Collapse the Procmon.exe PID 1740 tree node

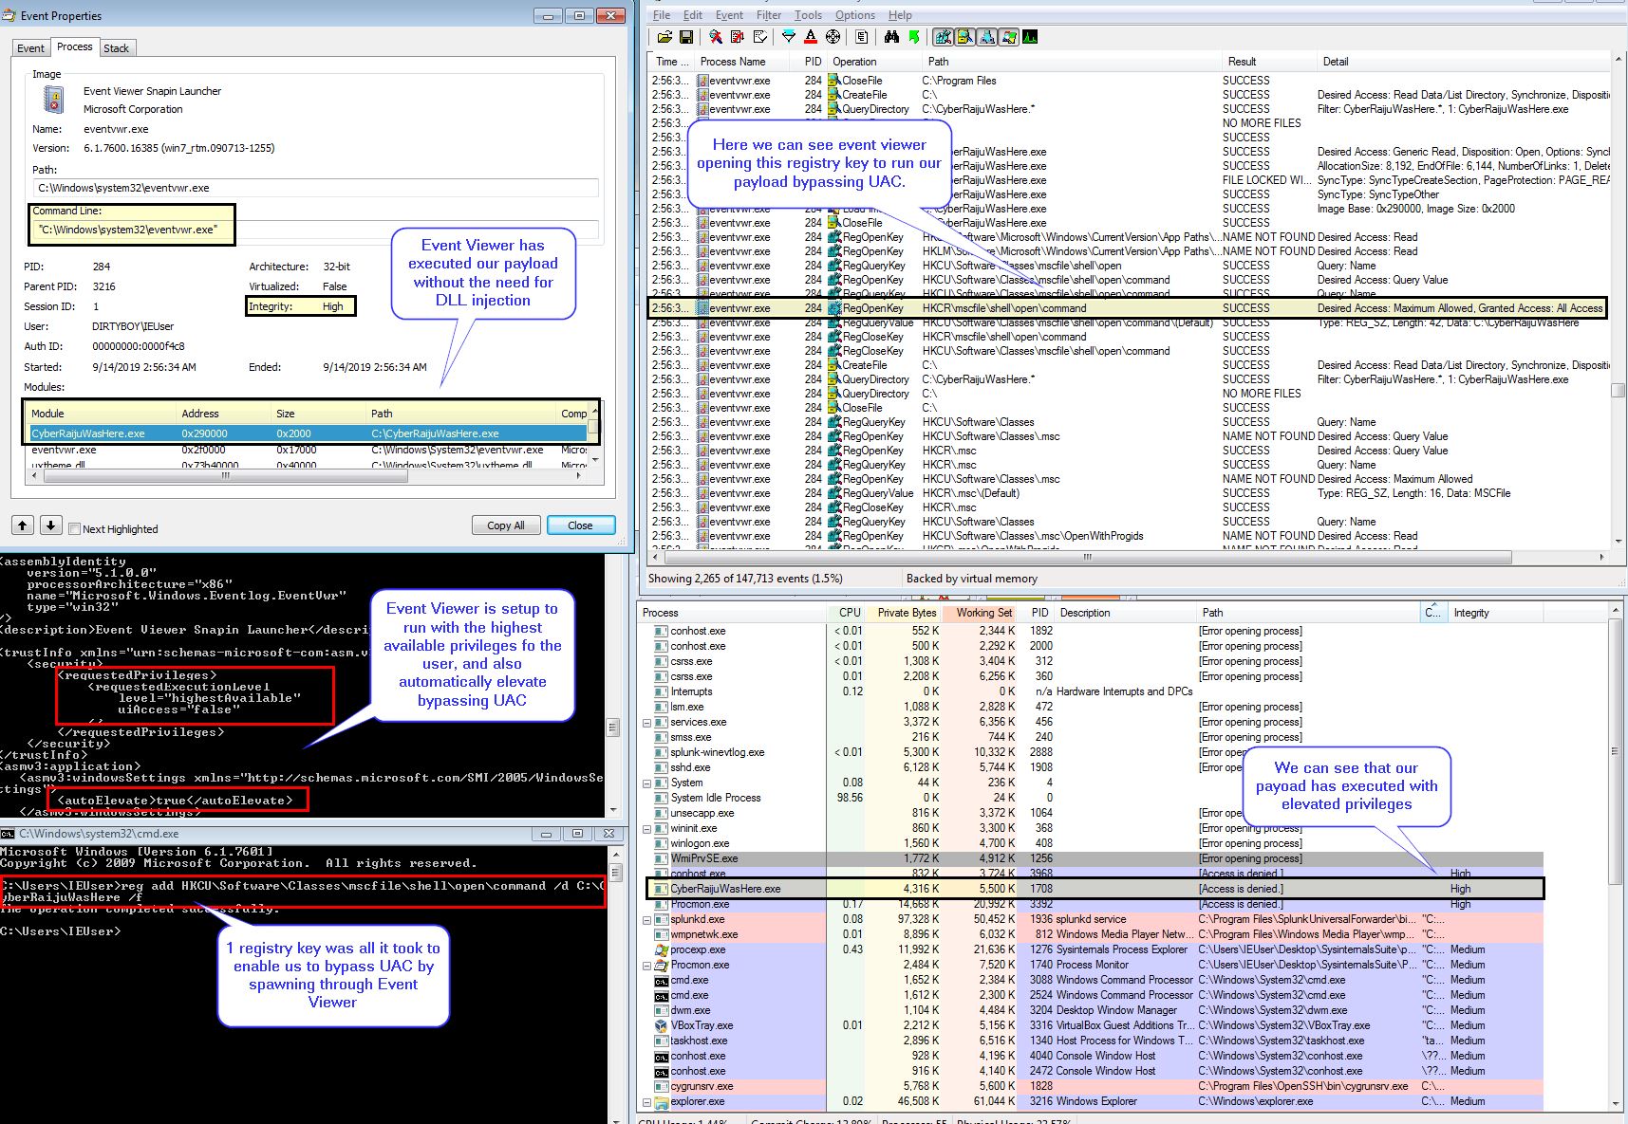646,965
